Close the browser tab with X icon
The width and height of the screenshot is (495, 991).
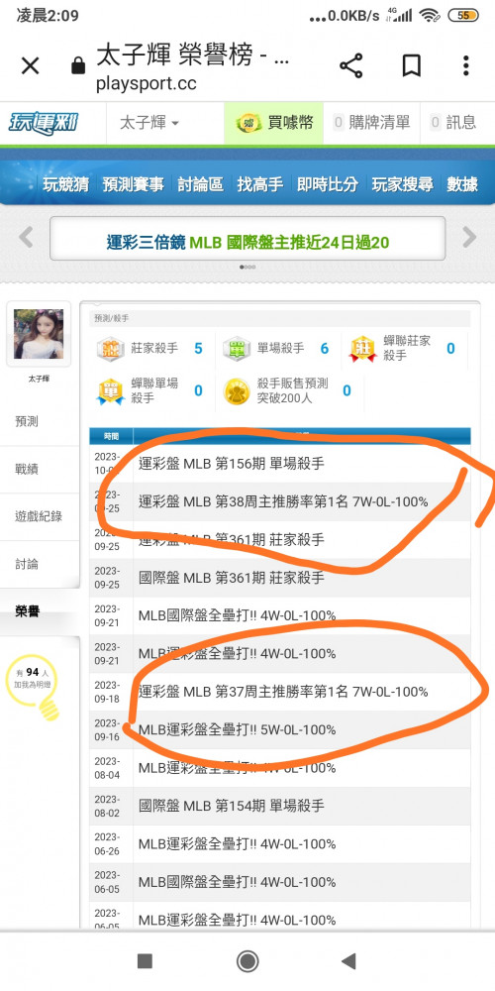(31, 65)
